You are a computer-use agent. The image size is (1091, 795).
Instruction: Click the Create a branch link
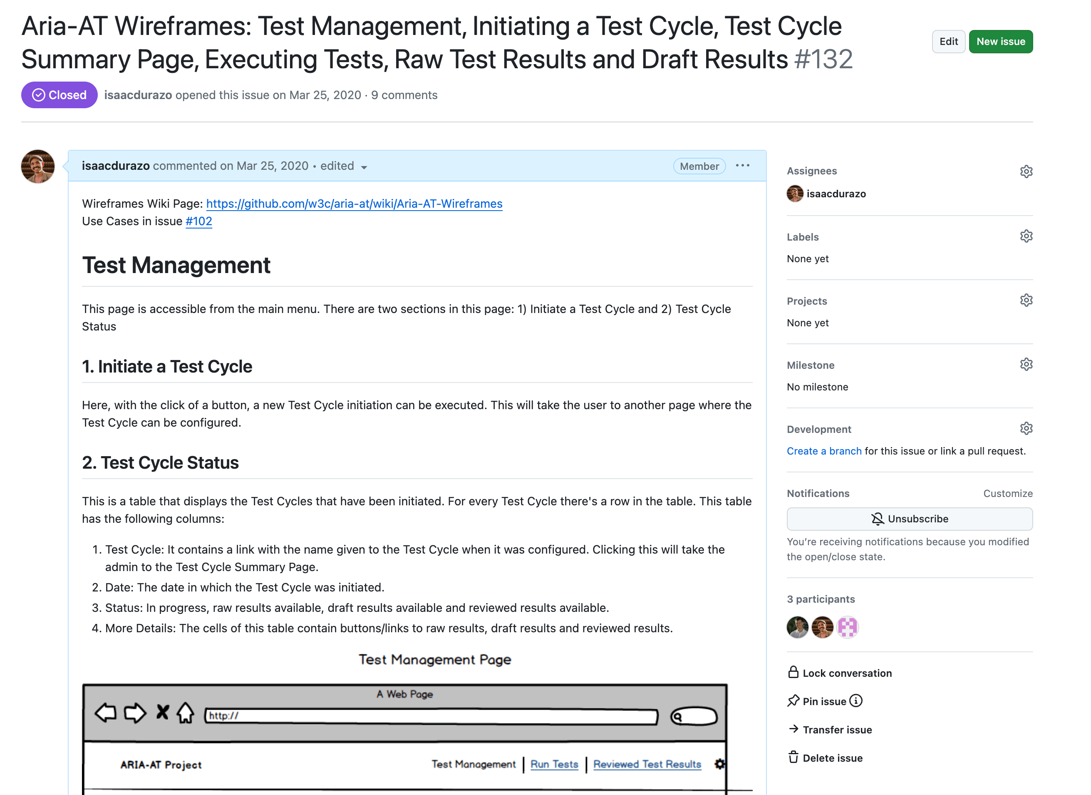pos(823,451)
